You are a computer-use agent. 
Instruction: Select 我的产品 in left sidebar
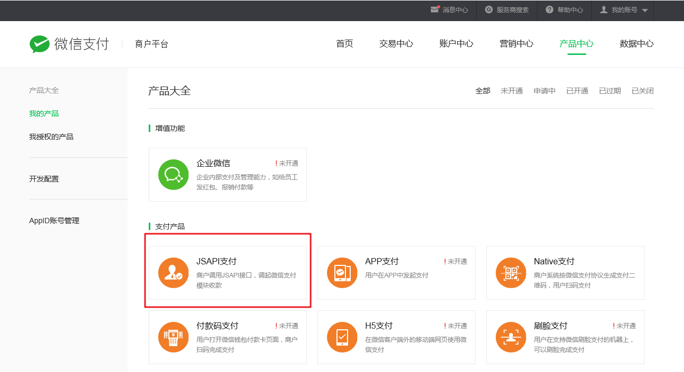(x=44, y=113)
